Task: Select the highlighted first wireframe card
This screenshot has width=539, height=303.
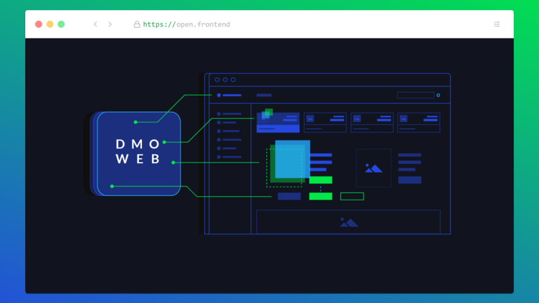Action: tap(278, 123)
